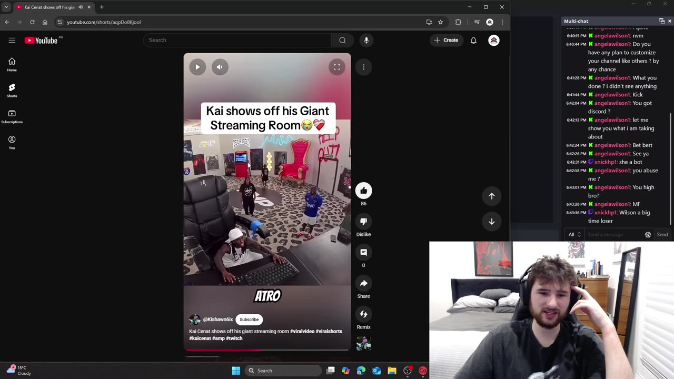Open the YouTube account avatar menu
674x379 pixels.
pyautogui.click(x=494, y=40)
